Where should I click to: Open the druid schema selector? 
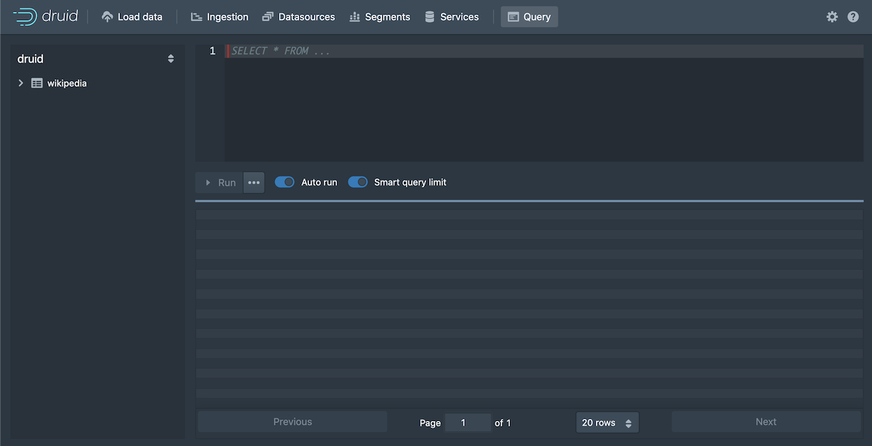96,59
